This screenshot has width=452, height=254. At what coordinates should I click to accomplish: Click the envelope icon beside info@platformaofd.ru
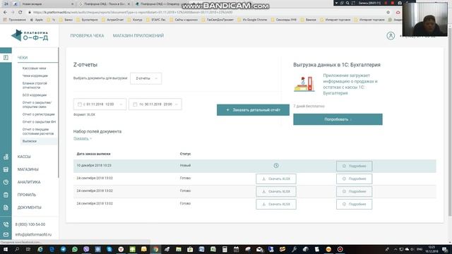tap(6, 234)
